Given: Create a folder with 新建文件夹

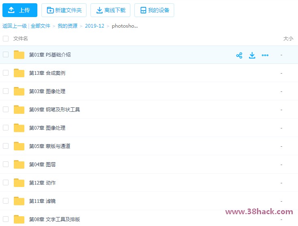Looking at the screenshot, I should pyautogui.click(x=64, y=10).
